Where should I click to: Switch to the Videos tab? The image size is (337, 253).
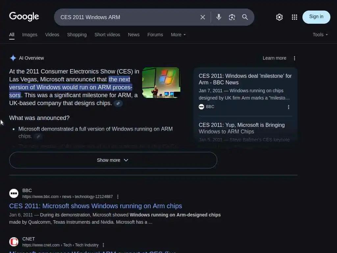coord(52,35)
